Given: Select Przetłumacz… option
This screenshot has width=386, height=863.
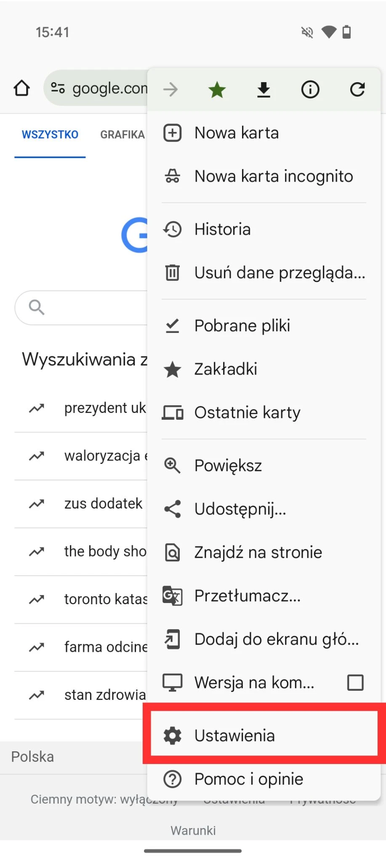Looking at the screenshot, I should coord(264,596).
